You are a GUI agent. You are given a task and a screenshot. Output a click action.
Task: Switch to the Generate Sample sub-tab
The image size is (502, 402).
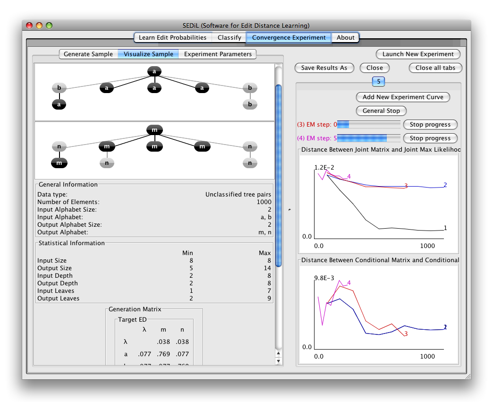[x=88, y=54]
